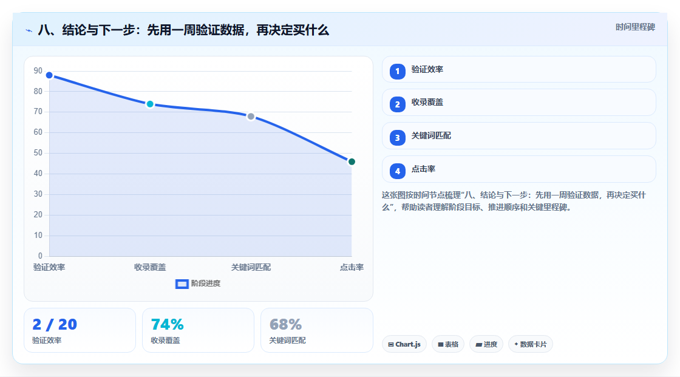The width and height of the screenshot is (680, 377).
Task: Click the y-axis value 50
Action: point(38,153)
